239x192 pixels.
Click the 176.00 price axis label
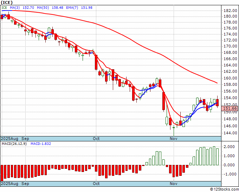tap(230, 28)
